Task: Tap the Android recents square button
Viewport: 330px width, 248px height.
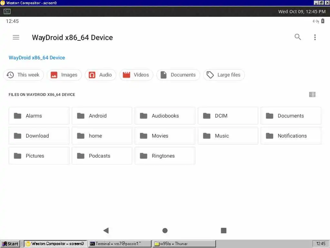Action: [x=224, y=231]
